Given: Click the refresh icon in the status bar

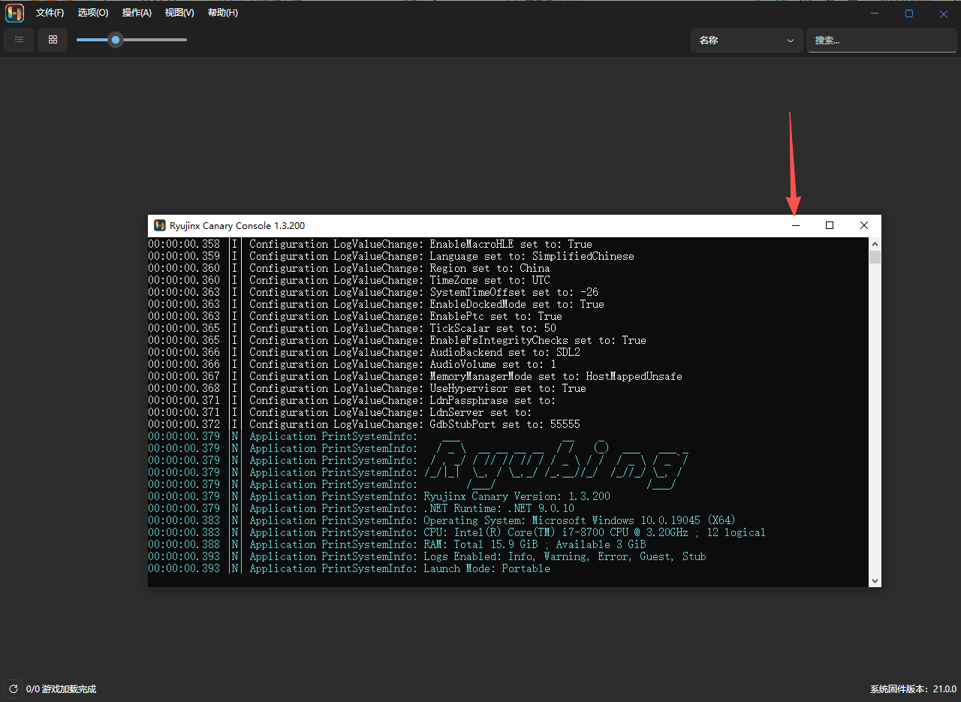Looking at the screenshot, I should click(13, 688).
